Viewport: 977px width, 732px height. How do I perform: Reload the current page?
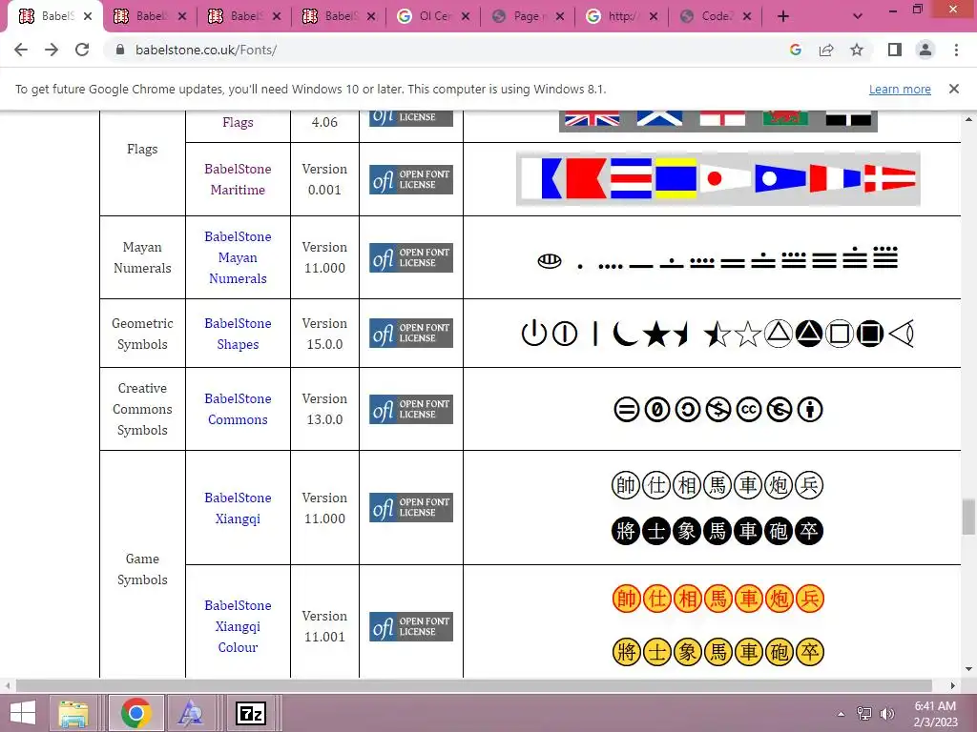click(82, 50)
